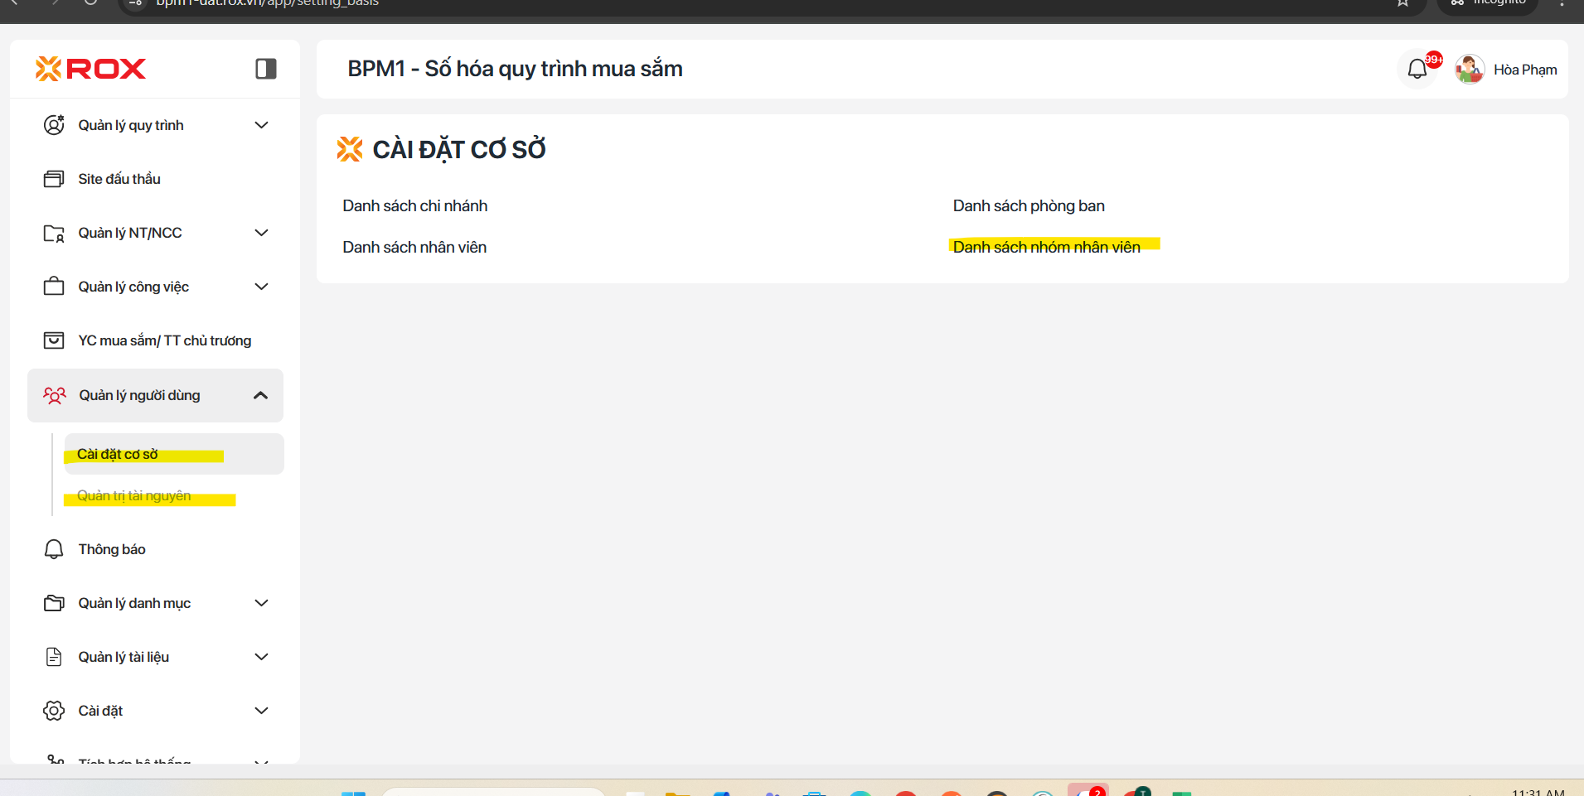Screen dimensions: 1584x796
Task: Select Quản trị tài nguyên submenu item
Action: click(134, 495)
